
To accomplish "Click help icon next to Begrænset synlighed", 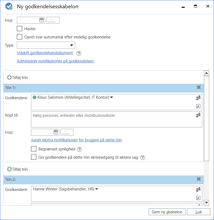I will coord(79,149).
